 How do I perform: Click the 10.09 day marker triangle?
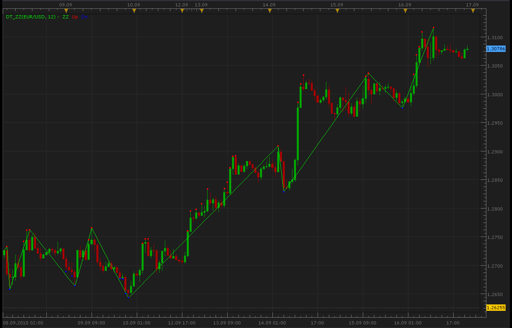coord(134,11)
